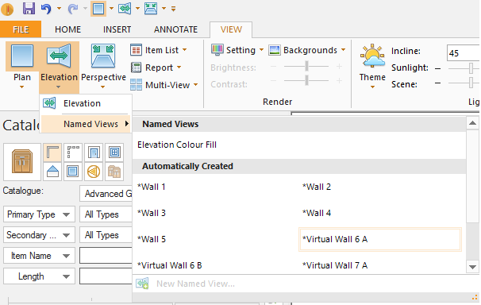Open the Report tool
The height and width of the screenshot is (305, 481).
(156, 68)
